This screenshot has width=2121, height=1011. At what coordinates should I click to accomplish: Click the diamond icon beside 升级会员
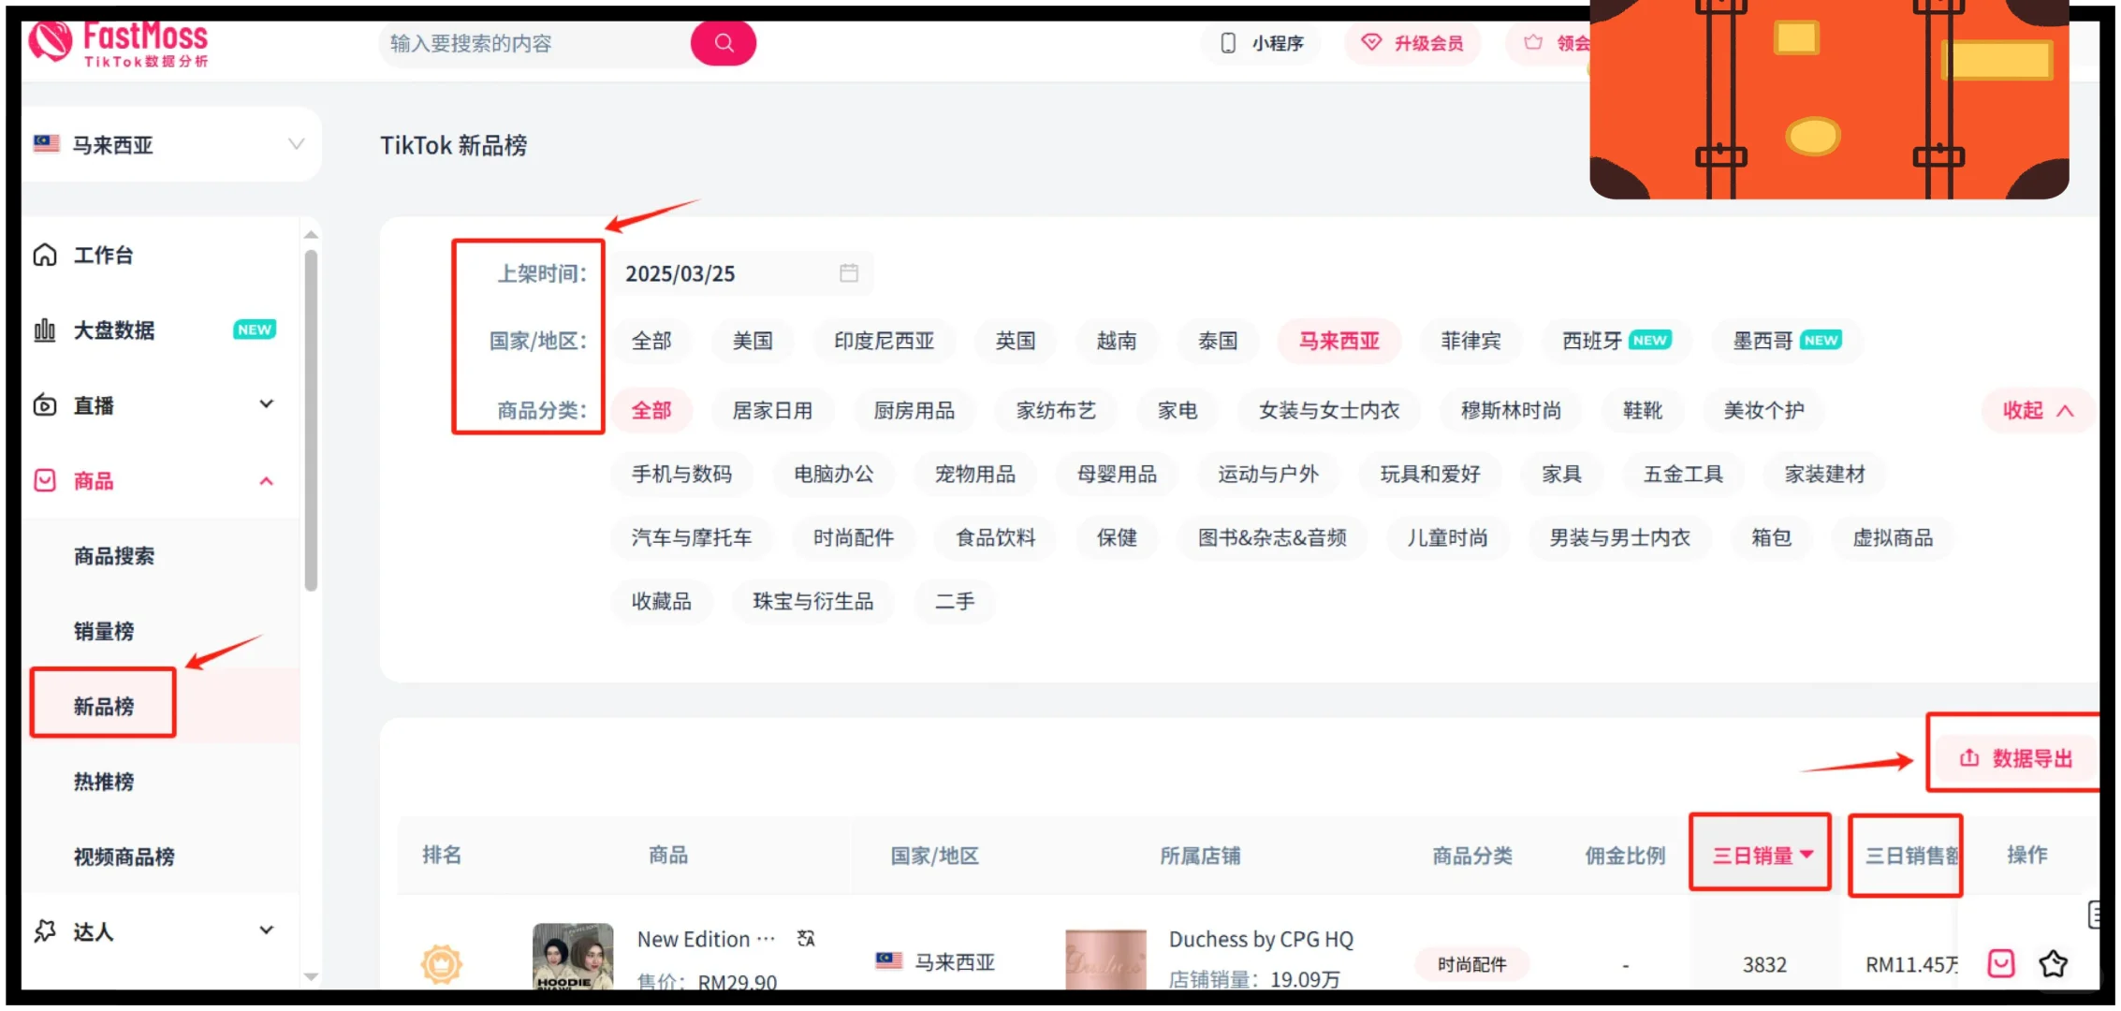(1371, 42)
